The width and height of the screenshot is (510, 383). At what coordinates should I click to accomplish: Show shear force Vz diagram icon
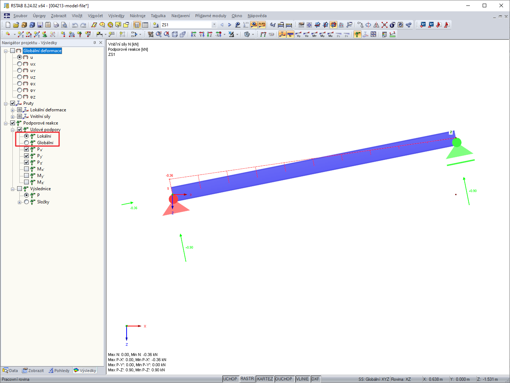[x=306, y=34]
